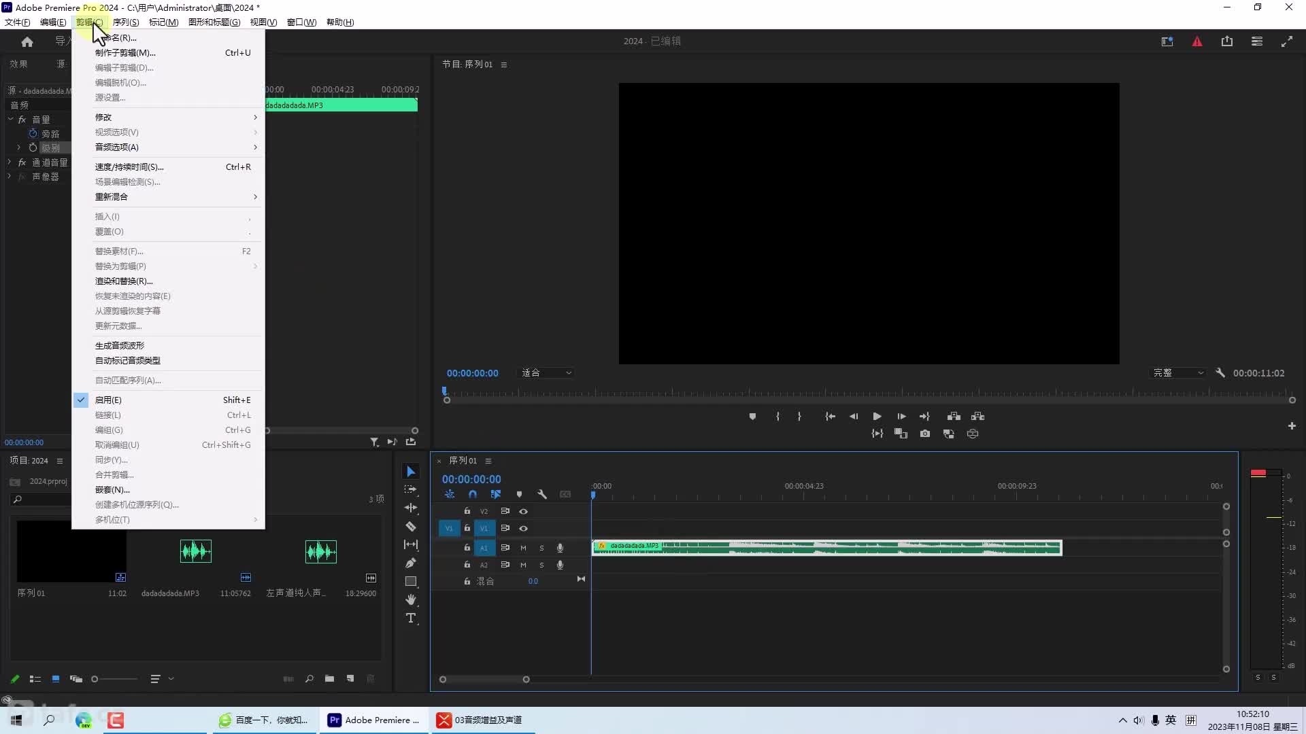Expand 音频选项(A) submenu

point(168,147)
